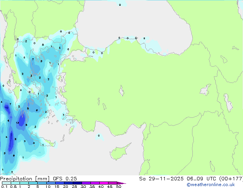Screen dimensions: 243x188
Task: Click the 5–10 mm legend color swatch
Action: pyautogui.click(x=42, y=183)
